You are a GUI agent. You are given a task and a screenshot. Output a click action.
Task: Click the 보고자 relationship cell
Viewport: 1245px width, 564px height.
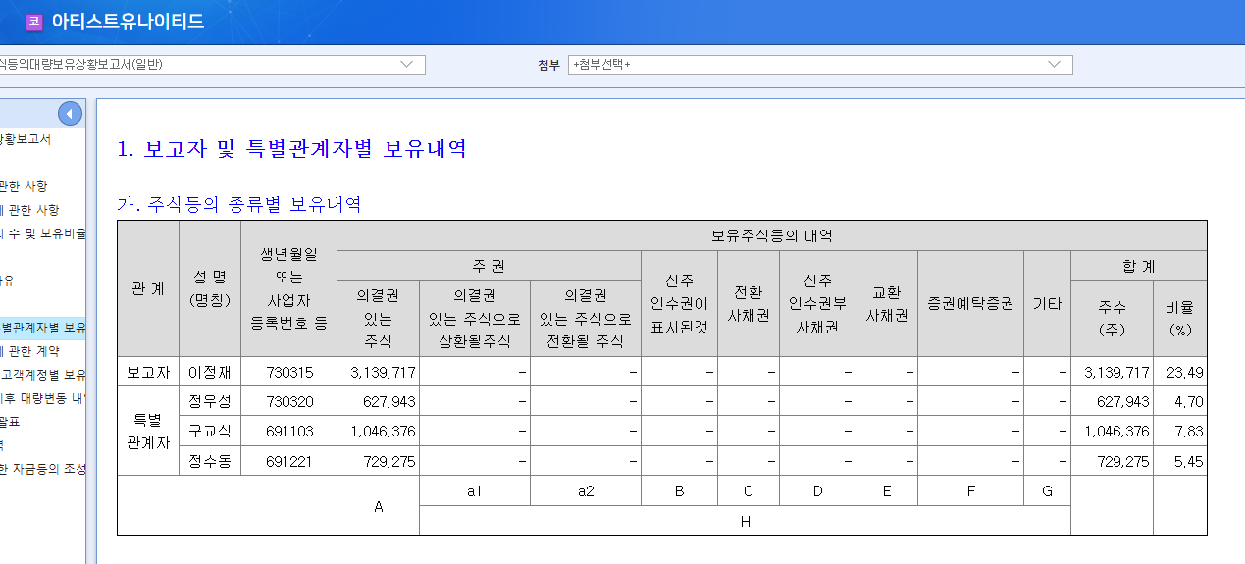click(x=148, y=372)
